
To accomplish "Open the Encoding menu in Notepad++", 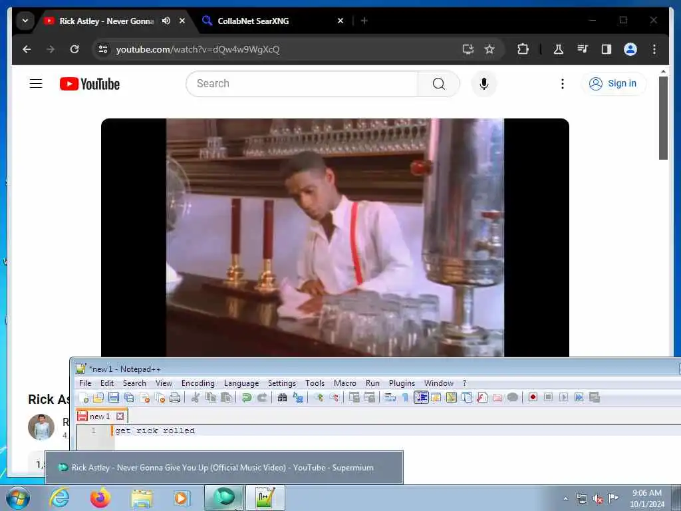I will [x=198, y=383].
